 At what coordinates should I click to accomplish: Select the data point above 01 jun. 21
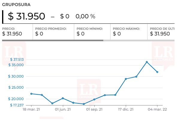click(63, 98)
